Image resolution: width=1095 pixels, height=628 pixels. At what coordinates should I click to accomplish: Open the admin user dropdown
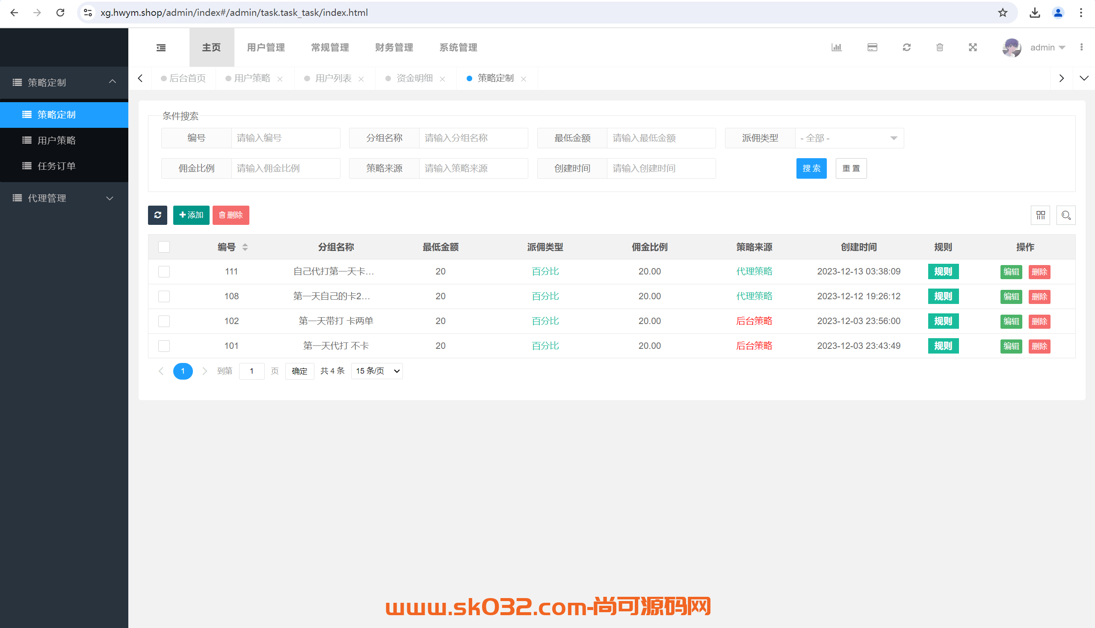[x=1048, y=47]
